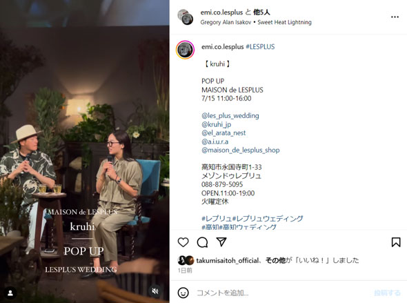Save post with the bookmark icon
The height and width of the screenshot is (303, 407).
tap(396, 242)
